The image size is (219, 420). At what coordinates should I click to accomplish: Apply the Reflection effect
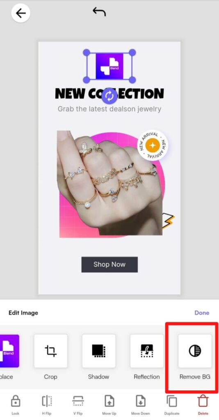pyautogui.click(x=147, y=351)
